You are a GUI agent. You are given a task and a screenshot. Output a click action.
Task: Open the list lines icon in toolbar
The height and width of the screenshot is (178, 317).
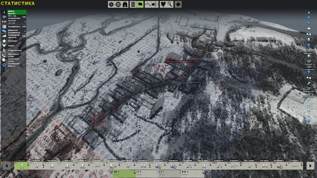pyautogui.click(x=133, y=4)
